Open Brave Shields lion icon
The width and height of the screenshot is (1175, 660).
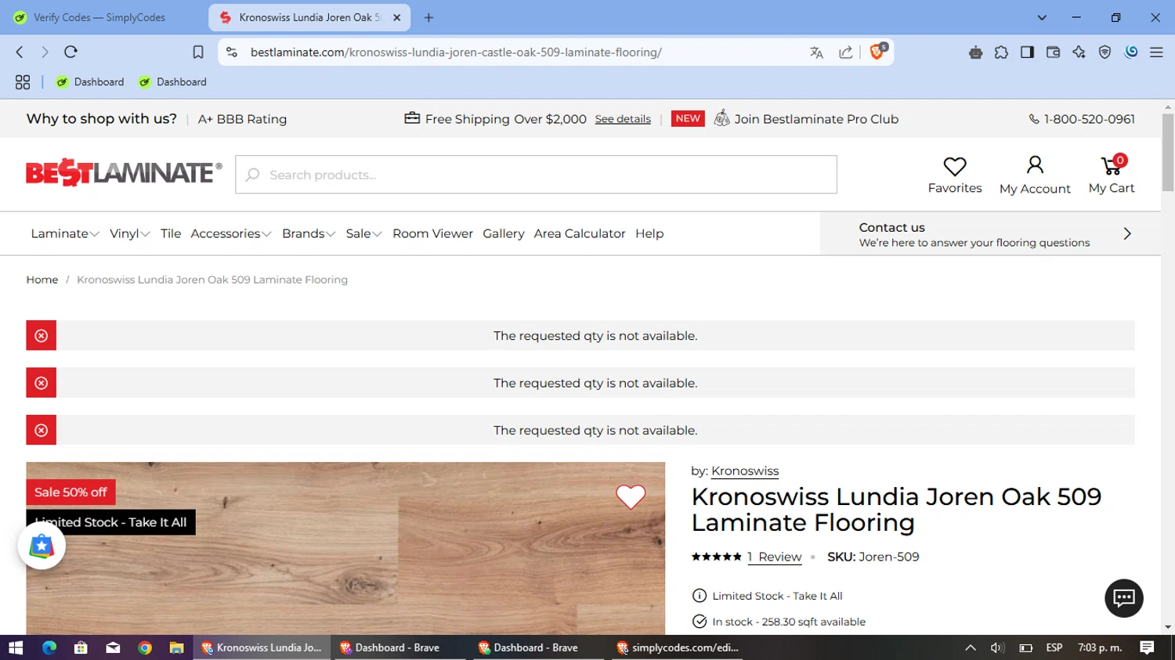point(877,52)
